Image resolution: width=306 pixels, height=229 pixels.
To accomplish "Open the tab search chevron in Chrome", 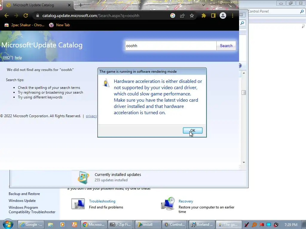I will point(204,5).
